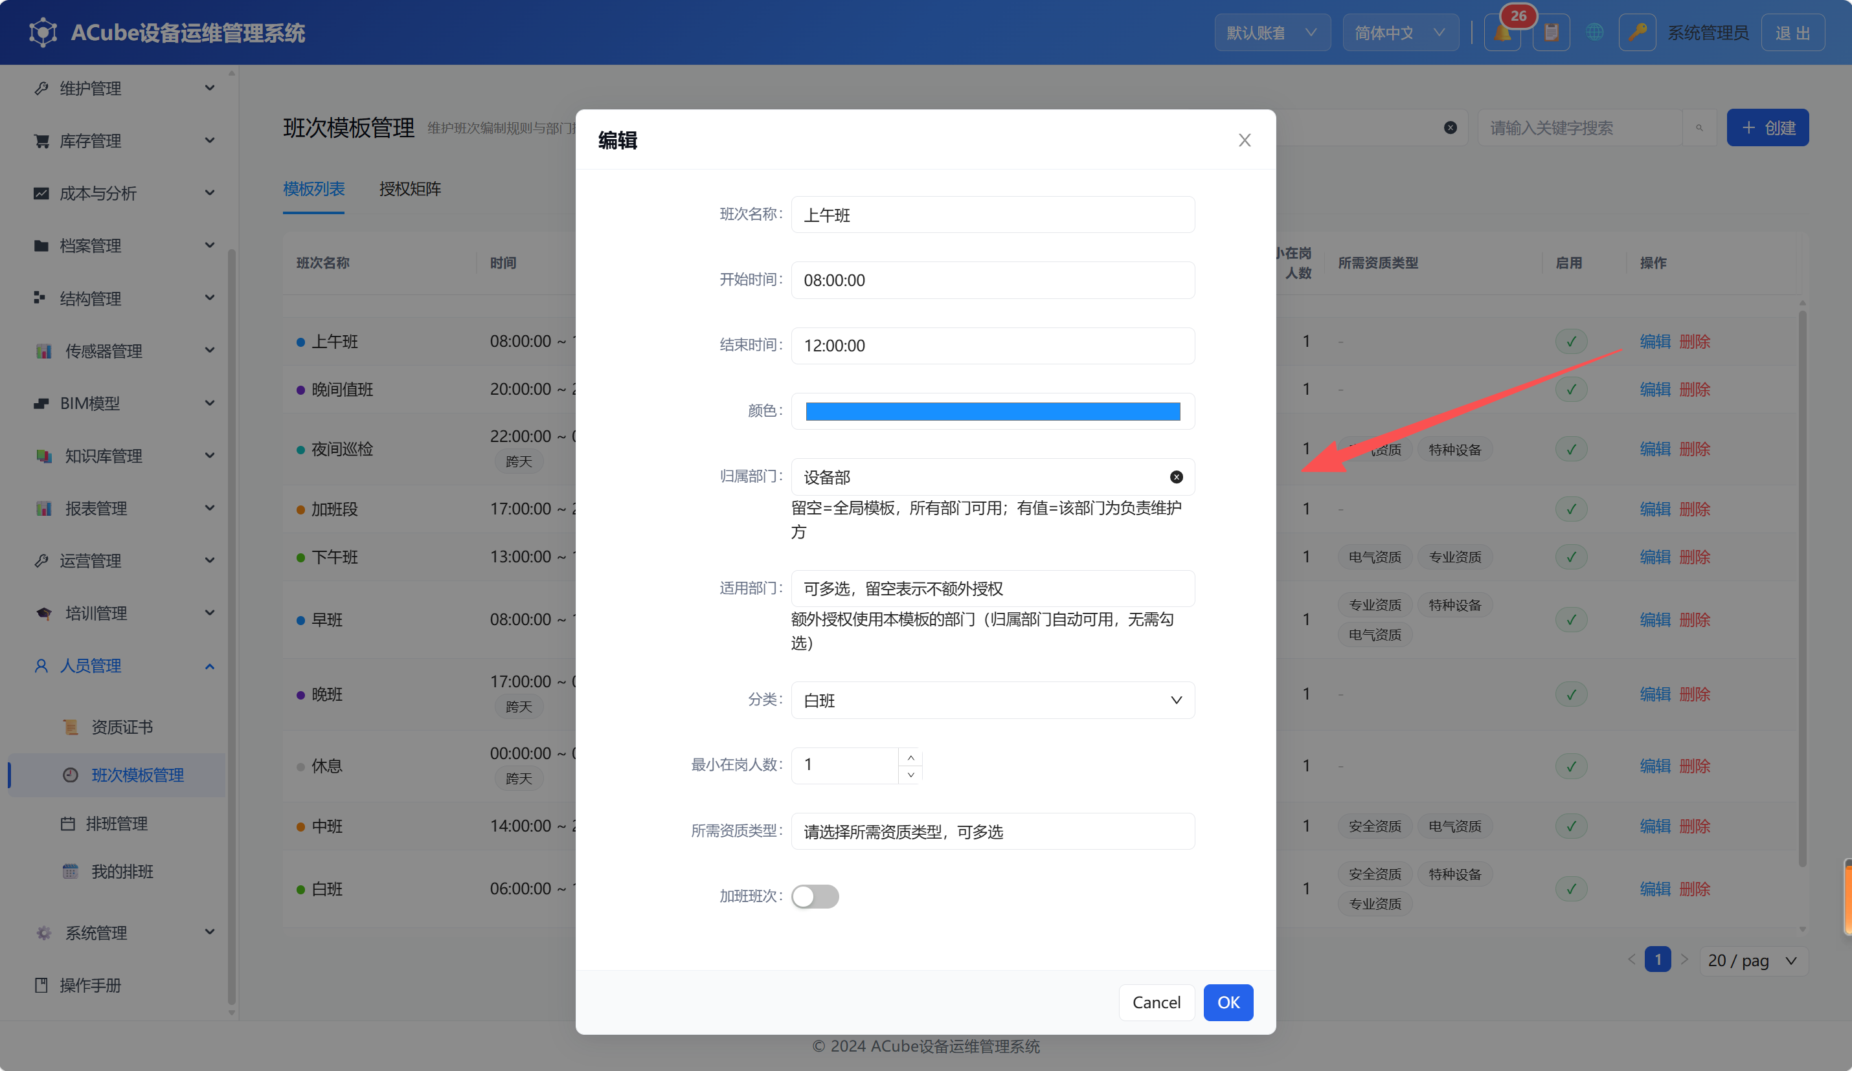Expand the 运营管理 menu chevron

[209, 560]
